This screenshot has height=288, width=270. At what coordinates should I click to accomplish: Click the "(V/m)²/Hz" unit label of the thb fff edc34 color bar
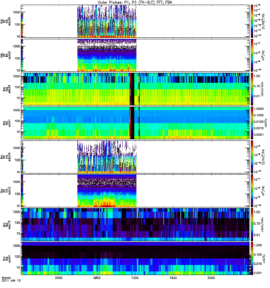coord(264,21)
